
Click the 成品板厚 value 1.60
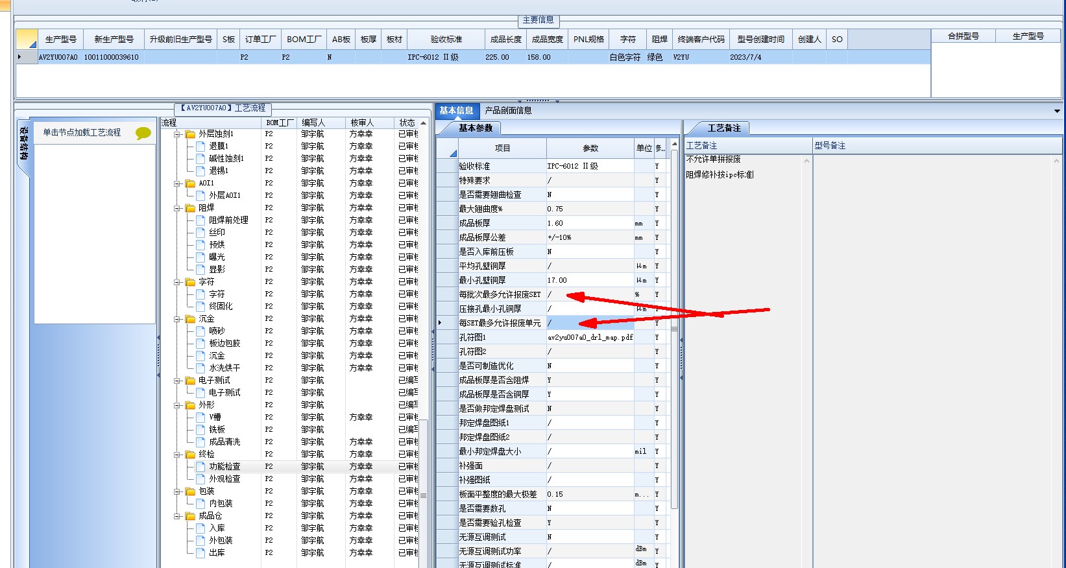pos(590,223)
